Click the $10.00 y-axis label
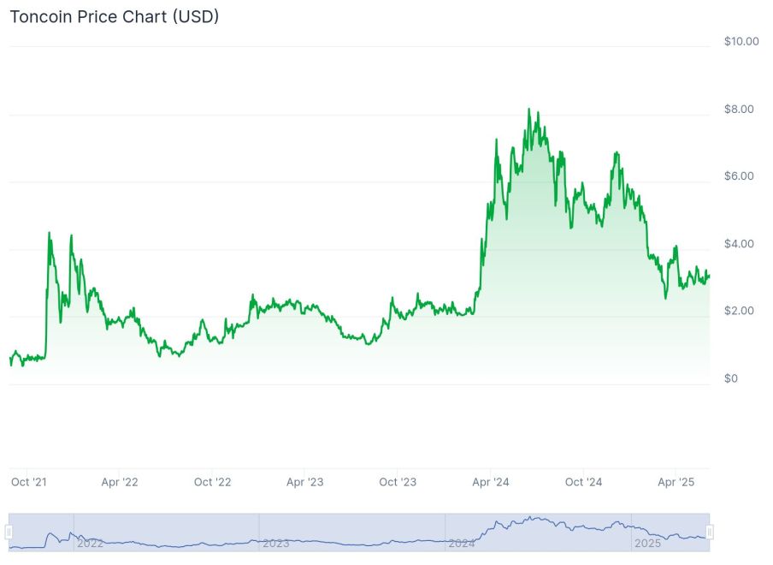This screenshot has width=773, height=565. pos(741,41)
